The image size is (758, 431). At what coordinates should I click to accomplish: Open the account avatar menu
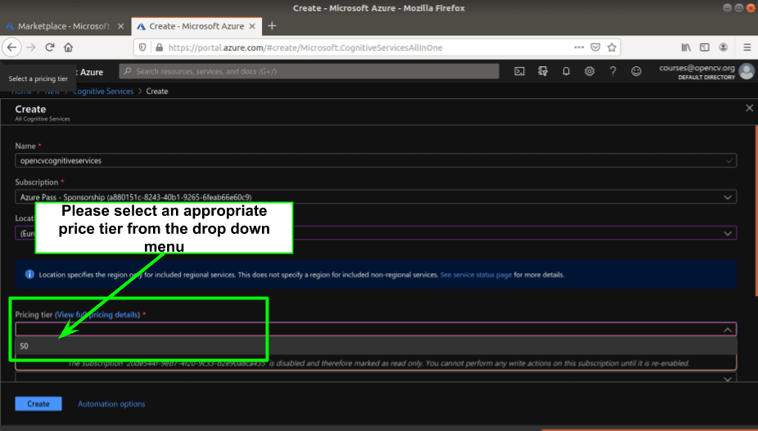(x=747, y=71)
